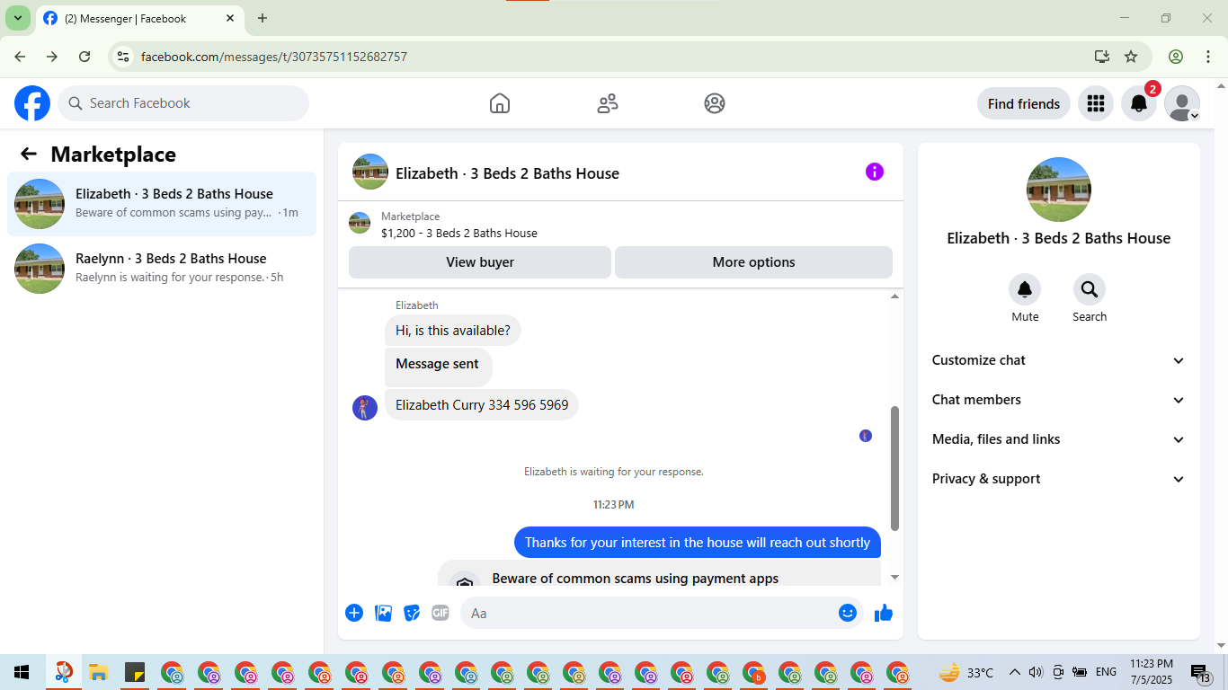Click the Thanks for your interest message bubble
Viewport: 1228px width, 690px height.
pos(698,543)
